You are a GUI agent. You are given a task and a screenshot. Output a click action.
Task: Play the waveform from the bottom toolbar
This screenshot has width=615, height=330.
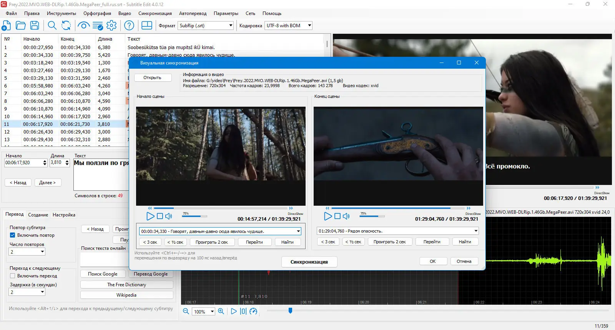click(234, 312)
